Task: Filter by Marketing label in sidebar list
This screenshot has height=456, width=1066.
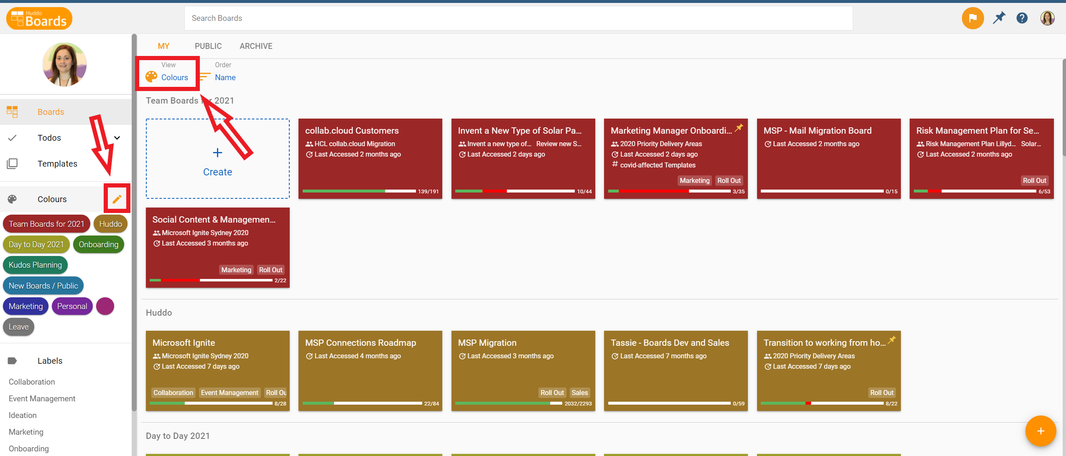Action: tap(26, 432)
